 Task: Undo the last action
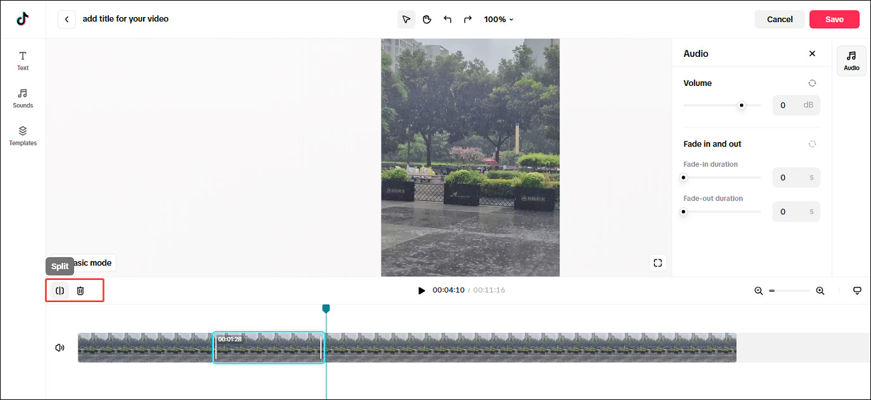point(448,19)
